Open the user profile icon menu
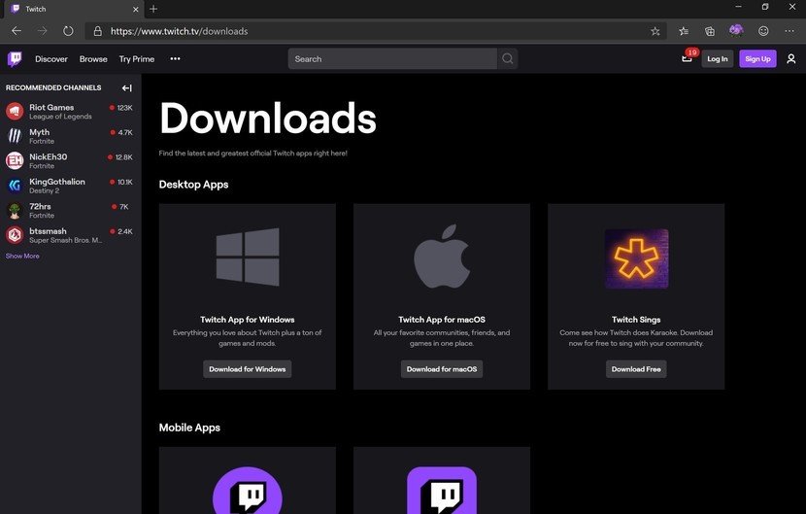The height and width of the screenshot is (514, 806). (x=791, y=59)
